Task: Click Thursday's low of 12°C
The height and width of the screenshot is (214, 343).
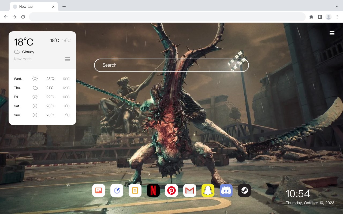Action: 66,88
